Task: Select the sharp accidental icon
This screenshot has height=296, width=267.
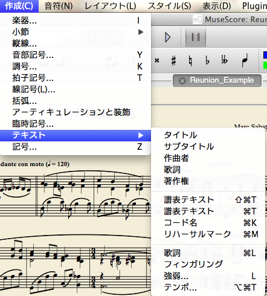Action: click(x=173, y=60)
